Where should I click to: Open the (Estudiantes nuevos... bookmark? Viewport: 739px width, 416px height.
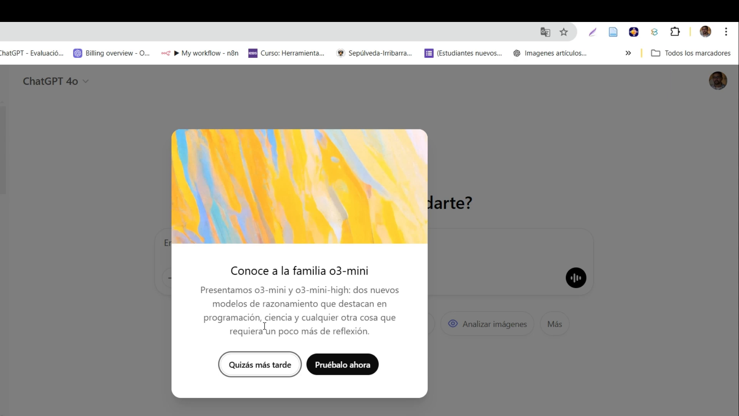click(x=463, y=53)
